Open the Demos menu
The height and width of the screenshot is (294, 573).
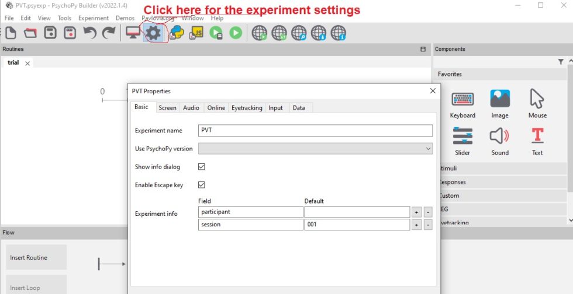tap(125, 18)
